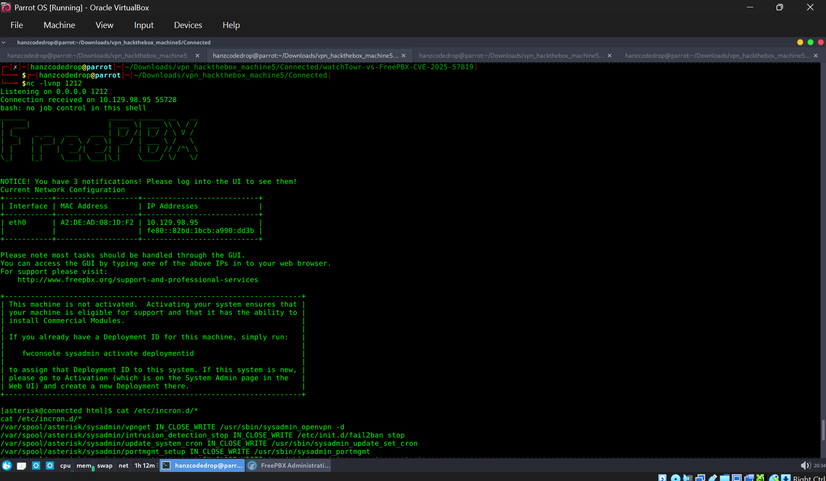Image resolution: width=826 pixels, height=481 pixels.
Task: Click the cpu monitor in the panel
Action: click(x=65, y=466)
